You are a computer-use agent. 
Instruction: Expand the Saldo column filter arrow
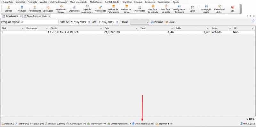click(208, 28)
